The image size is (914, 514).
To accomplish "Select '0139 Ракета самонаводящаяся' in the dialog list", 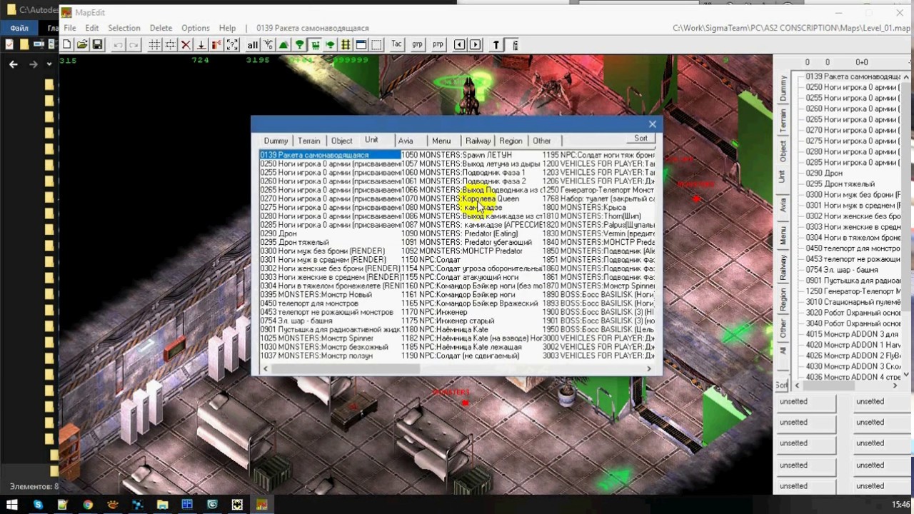I will tap(329, 155).
